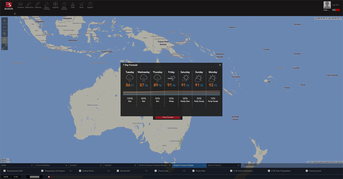Check the Freezing Level product
The image size is (343, 179).
(307, 171)
